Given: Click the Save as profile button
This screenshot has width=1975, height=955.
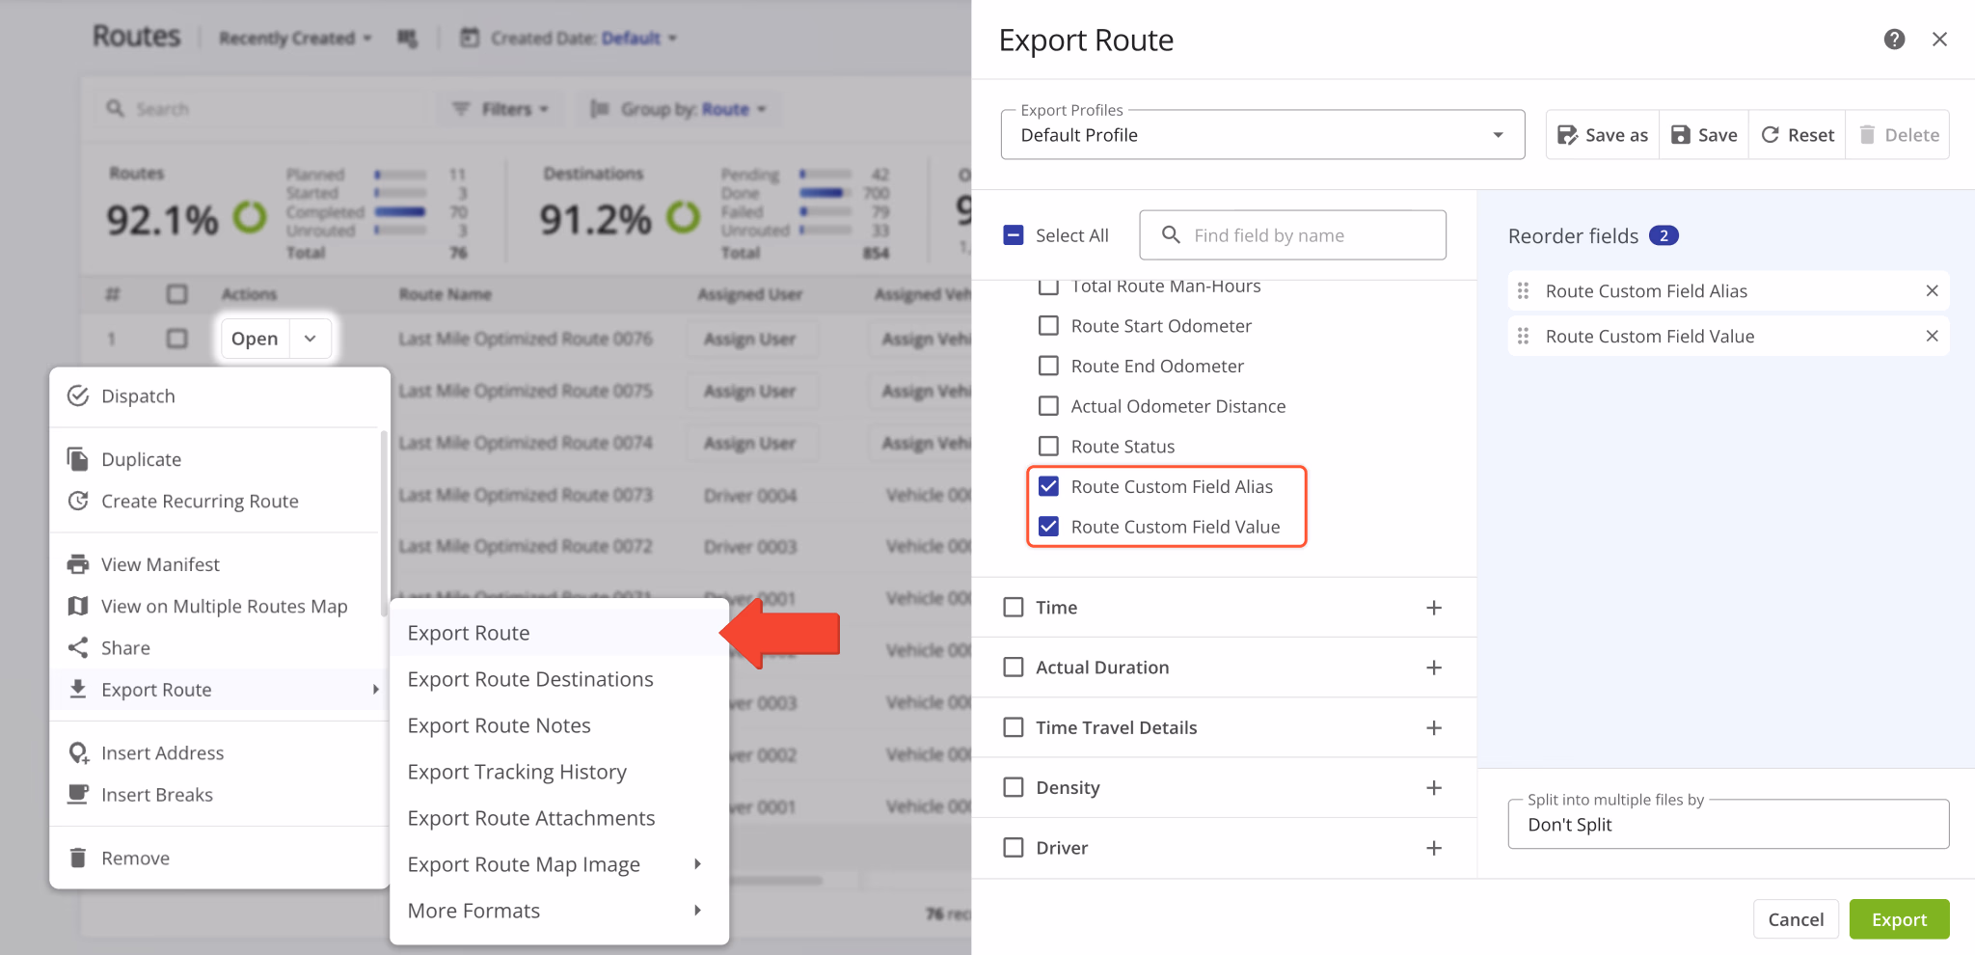Looking at the screenshot, I should coord(1601,134).
